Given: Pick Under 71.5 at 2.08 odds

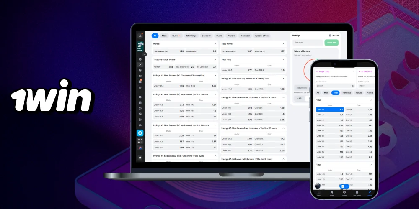Looking at the screenshot, I should pos(168,136).
